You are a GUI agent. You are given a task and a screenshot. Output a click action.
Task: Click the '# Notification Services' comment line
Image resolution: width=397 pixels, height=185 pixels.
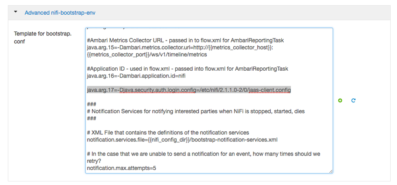point(196,111)
